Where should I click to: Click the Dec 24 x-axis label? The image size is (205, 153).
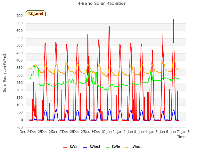tap(25, 132)
